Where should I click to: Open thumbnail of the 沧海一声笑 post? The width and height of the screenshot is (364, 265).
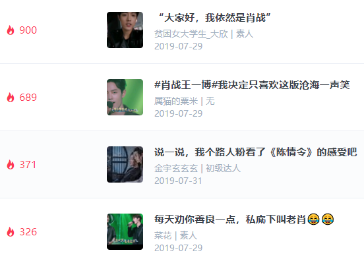pos(125,97)
